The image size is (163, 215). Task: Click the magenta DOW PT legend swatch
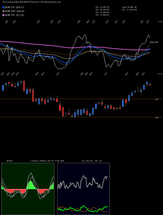point(4,15)
